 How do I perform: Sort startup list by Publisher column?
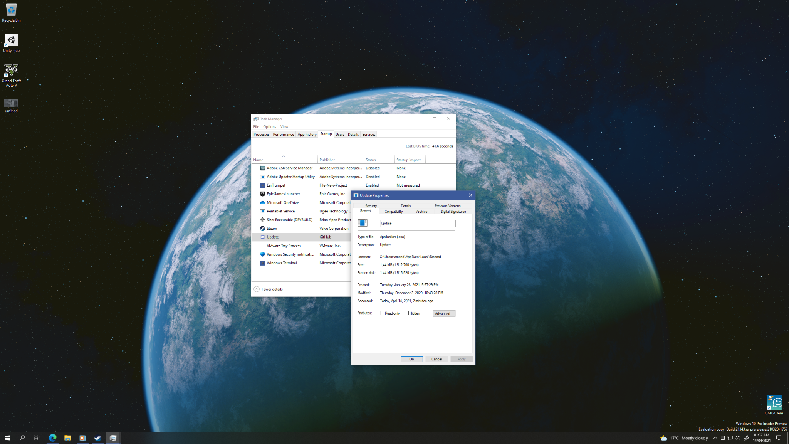point(341,160)
